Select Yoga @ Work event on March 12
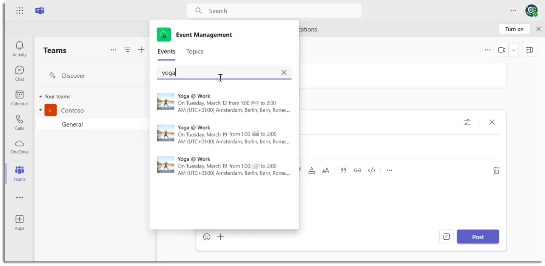This screenshot has width=545, height=266. 224,103
